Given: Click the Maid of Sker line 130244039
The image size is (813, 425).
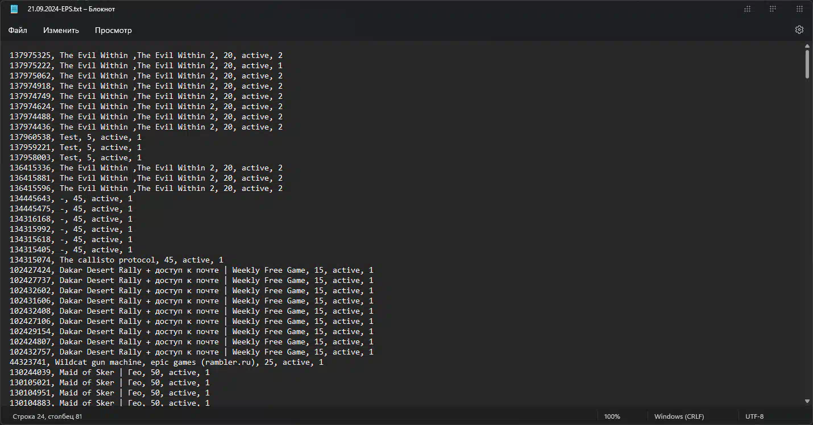Looking at the screenshot, I should pos(110,372).
